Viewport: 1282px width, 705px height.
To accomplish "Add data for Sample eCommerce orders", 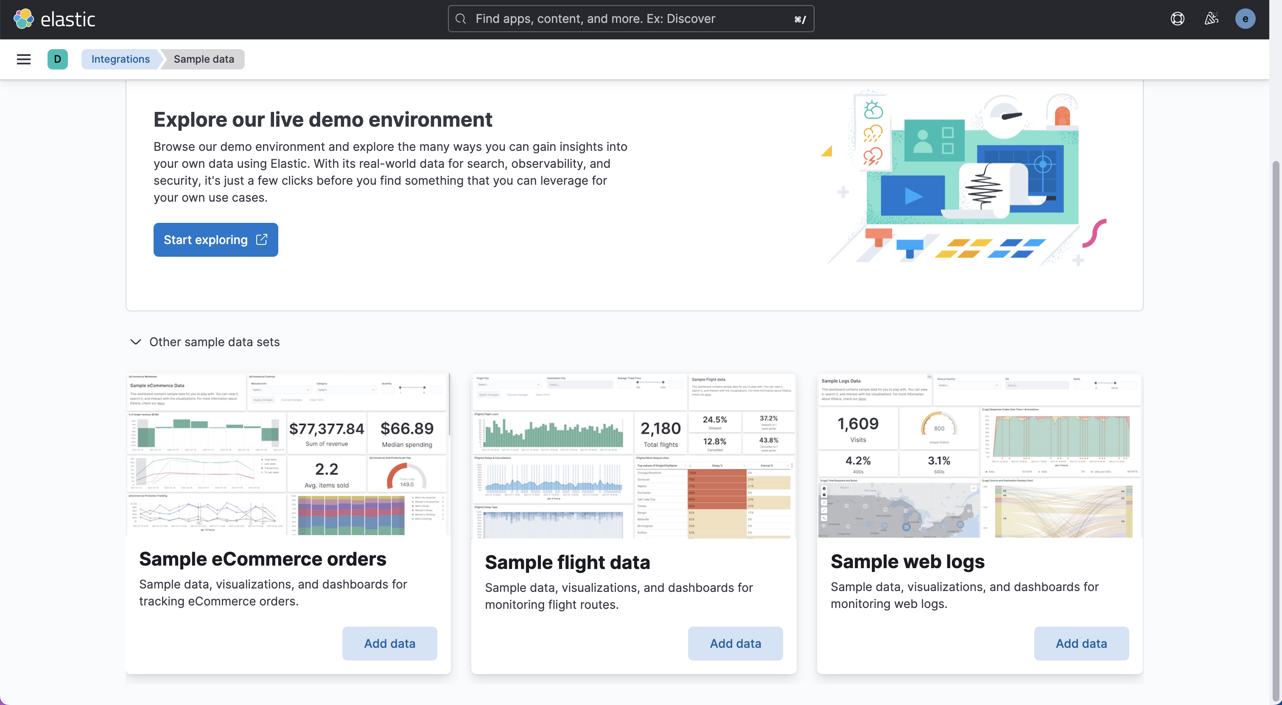I will [390, 643].
